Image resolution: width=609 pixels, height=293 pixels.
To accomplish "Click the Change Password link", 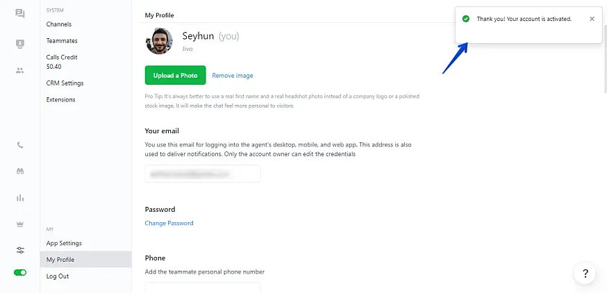I will click(169, 224).
